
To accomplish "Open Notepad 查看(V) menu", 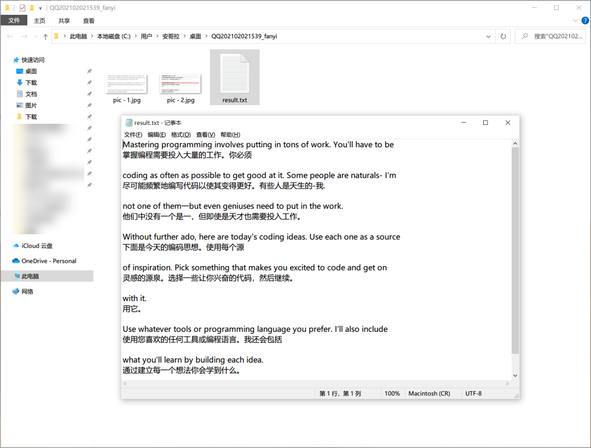I will click(205, 135).
